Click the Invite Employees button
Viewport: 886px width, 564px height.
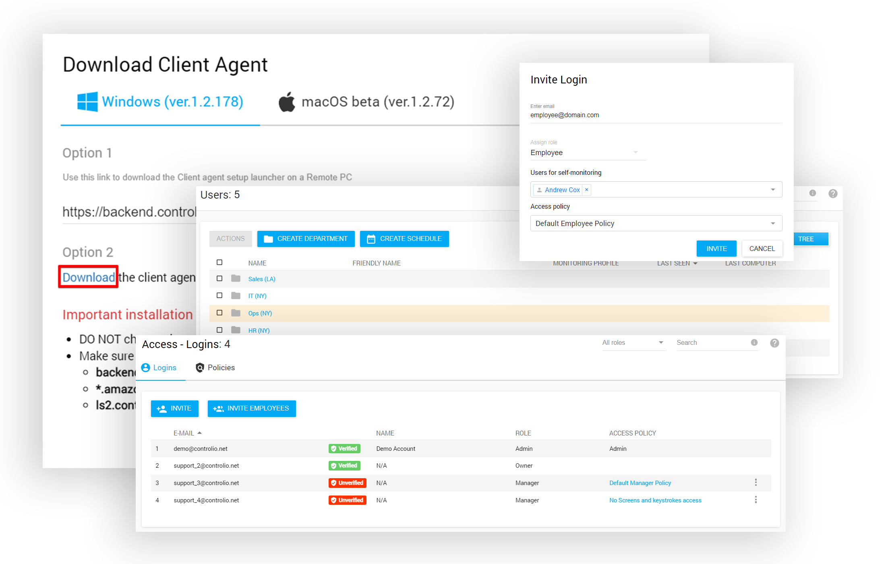click(252, 408)
